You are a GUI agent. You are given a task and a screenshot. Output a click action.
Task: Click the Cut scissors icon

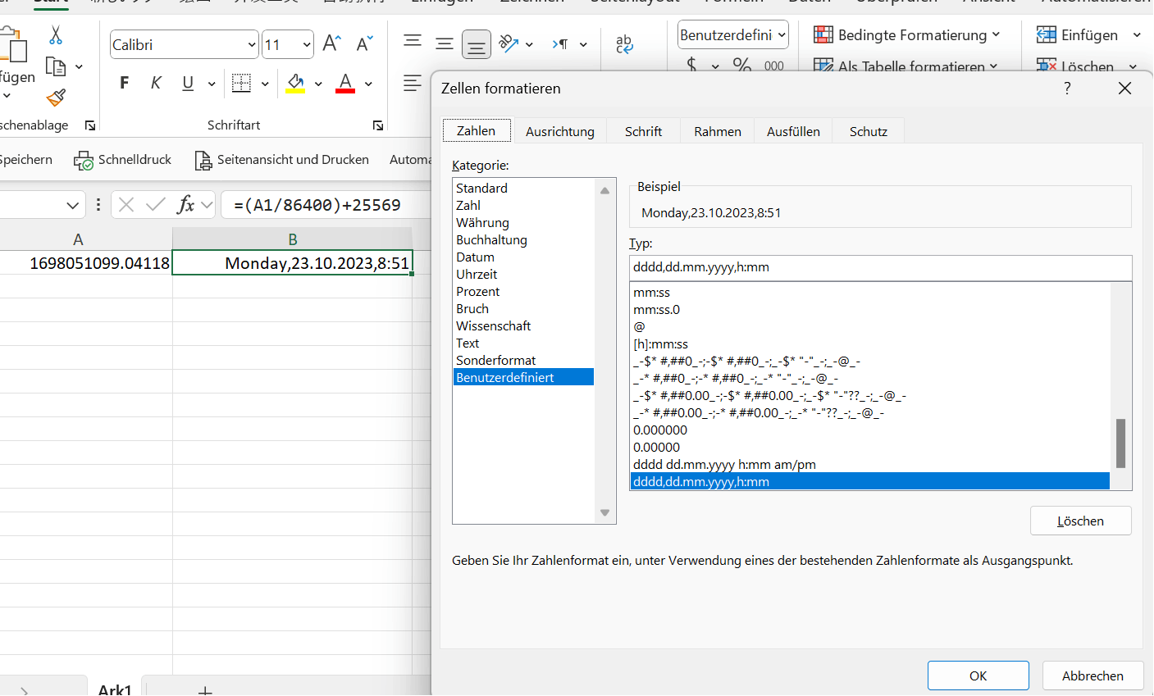[56, 35]
